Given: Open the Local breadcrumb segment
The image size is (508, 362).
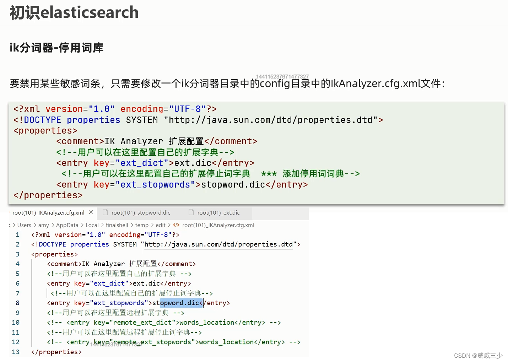Looking at the screenshot, I should [92, 225].
